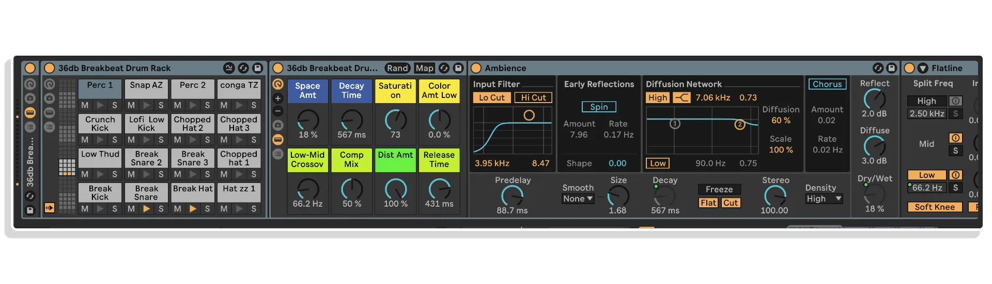Image resolution: width=992 pixels, height=284 pixels.
Task: Click the 2.50 kHz split frequency field
Action: coord(927,113)
